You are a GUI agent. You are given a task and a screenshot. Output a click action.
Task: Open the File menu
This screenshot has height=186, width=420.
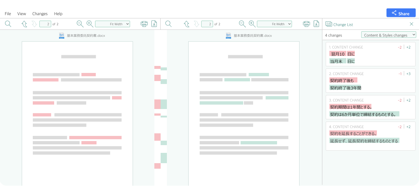click(x=8, y=14)
